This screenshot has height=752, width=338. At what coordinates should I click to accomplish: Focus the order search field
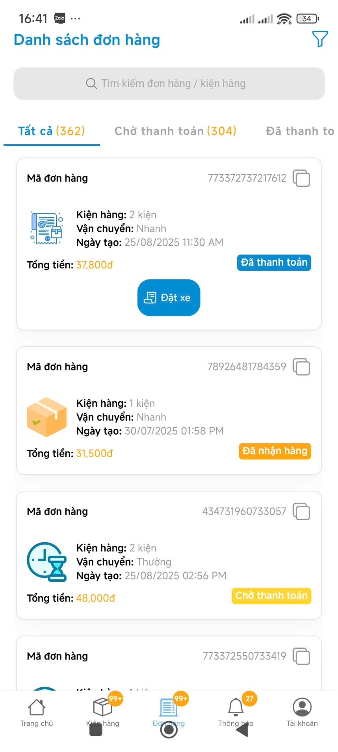click(x=169, y=84)
